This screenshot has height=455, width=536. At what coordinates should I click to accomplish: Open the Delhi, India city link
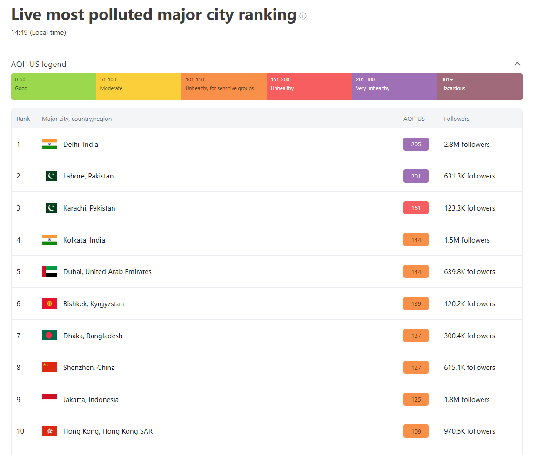tap(80, 145)
